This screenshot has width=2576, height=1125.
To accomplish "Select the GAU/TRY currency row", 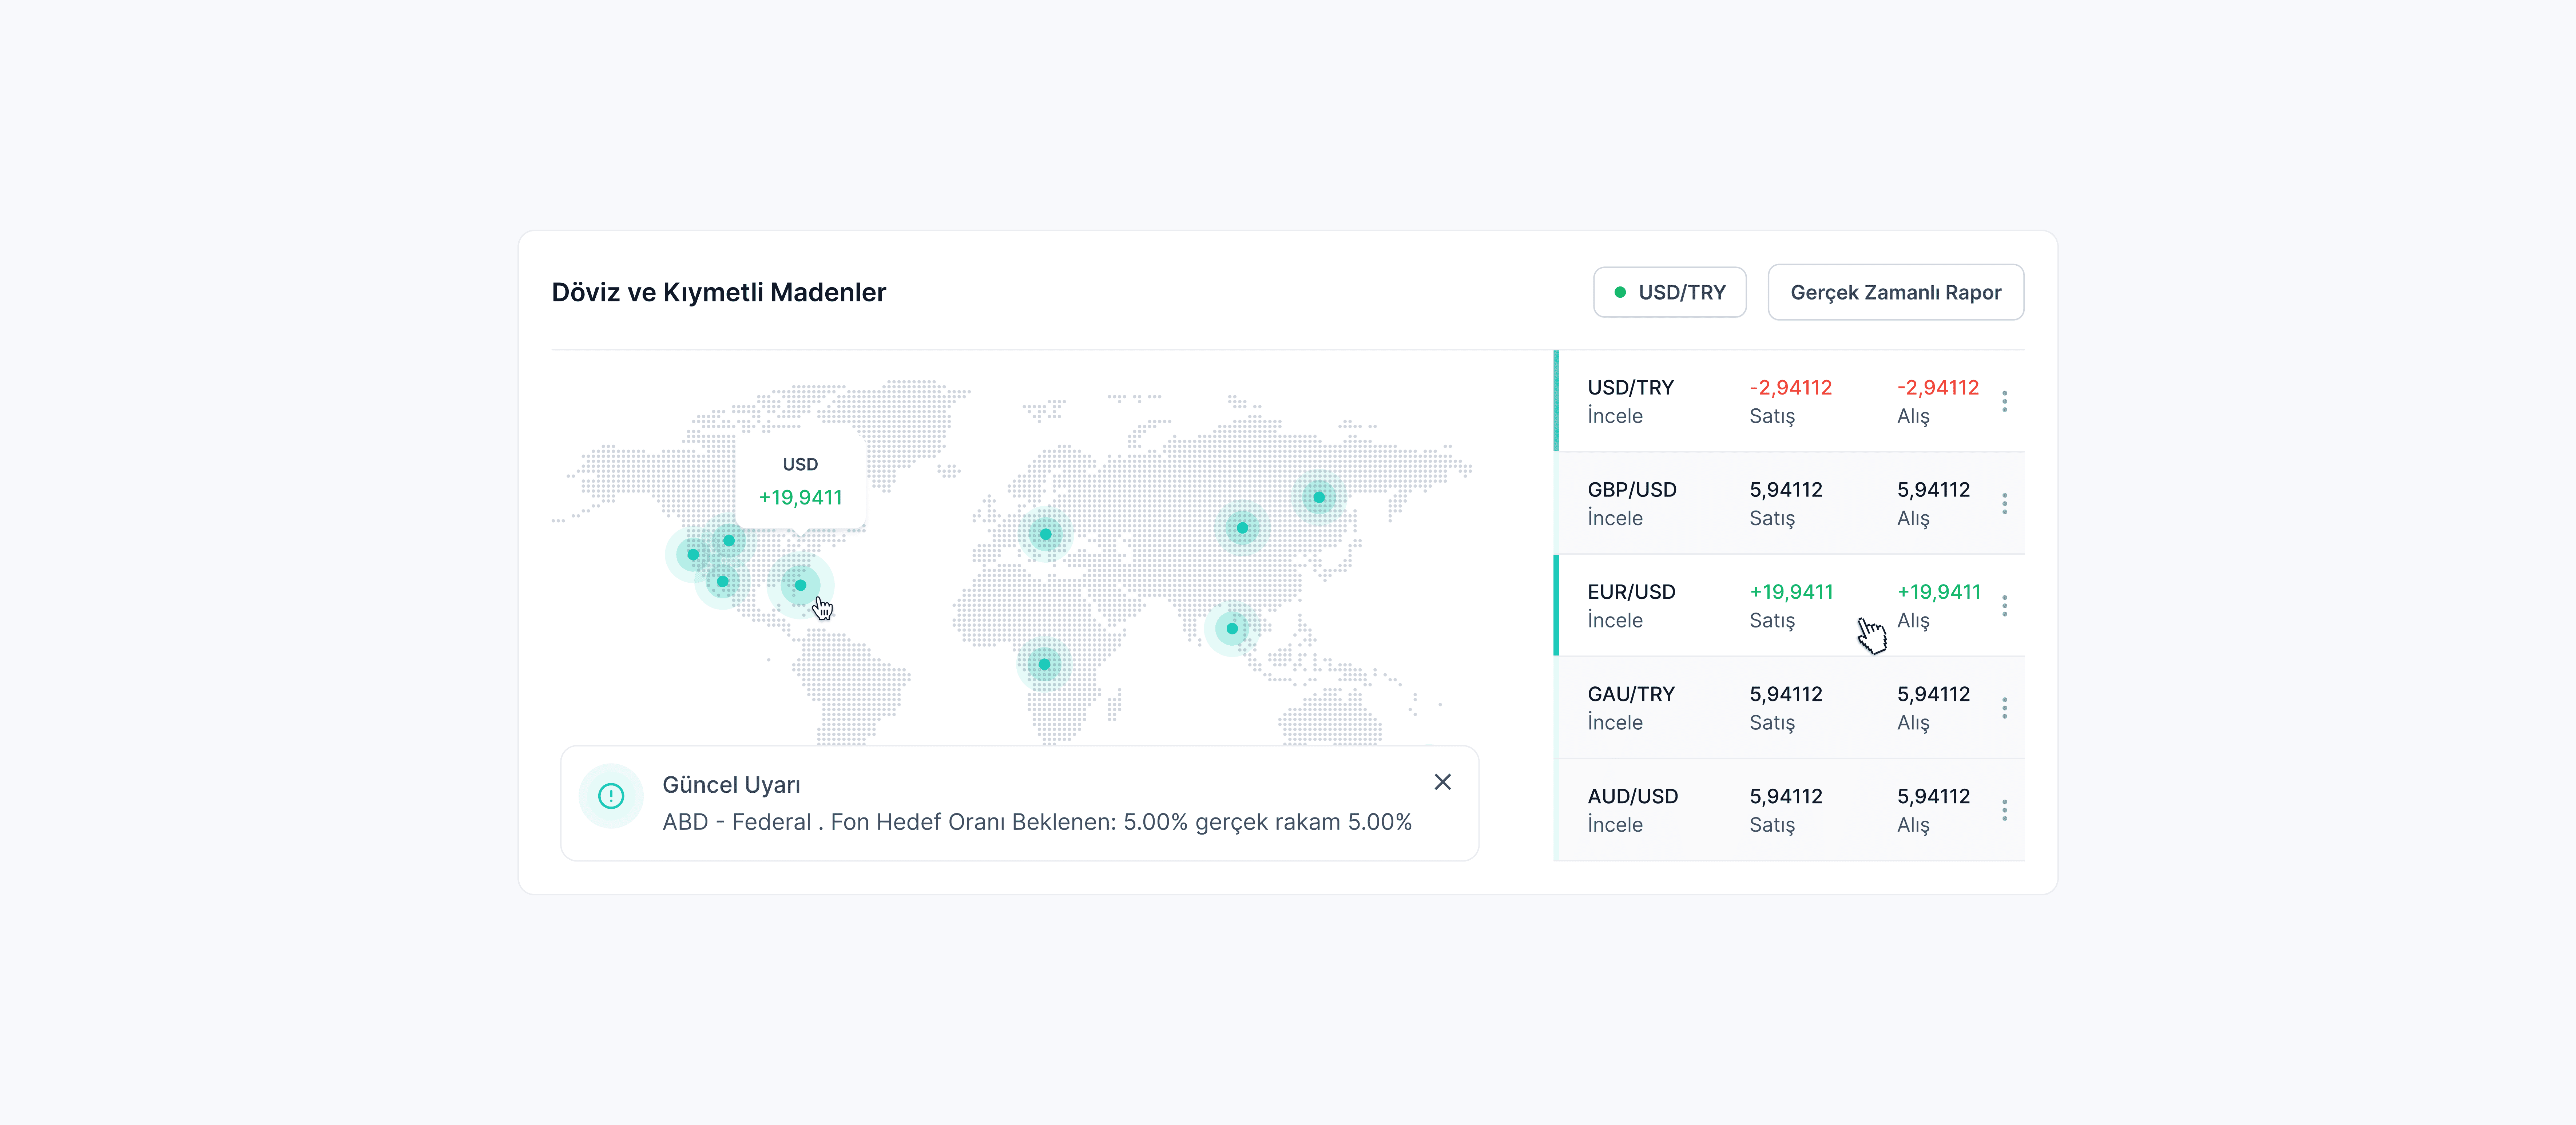I will (x=1631, y=694).
